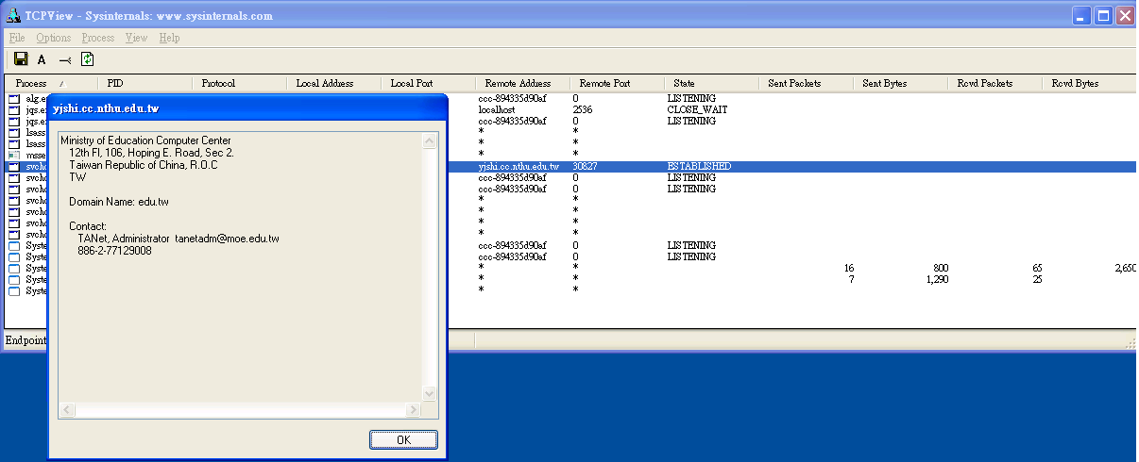Screen dimensions: 1139x462
Task: Open the Options menu
Action: click(x=54, y=38)
